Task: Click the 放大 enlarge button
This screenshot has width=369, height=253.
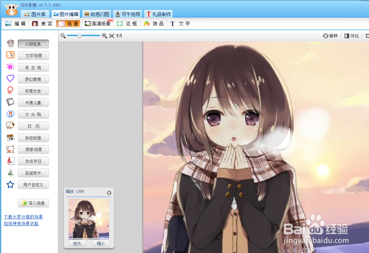Action: tap(77, 243)
